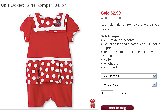This screenshot has height=110, width=161.
Task: Click the arrow button beside 3-6 Months
Action: [154, 76]
